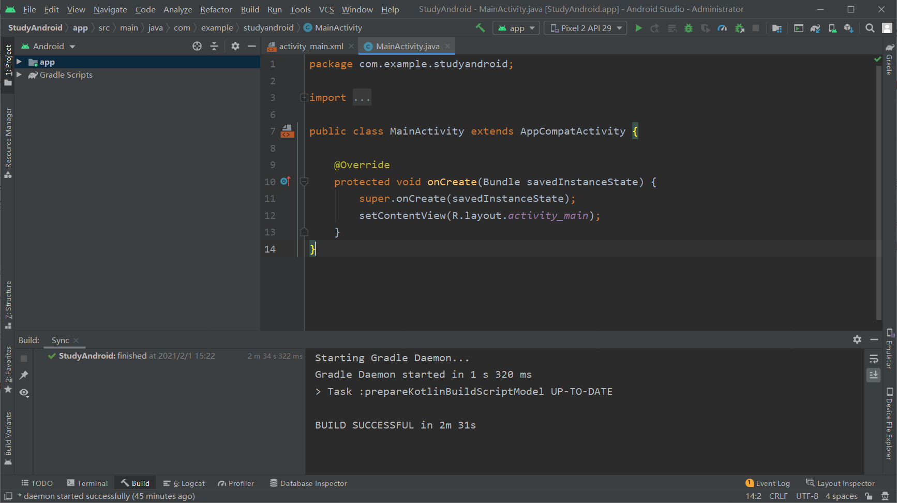Close the activity_main.xml tab
This screenshot has height=503, width=897.
tap(351, 46)
